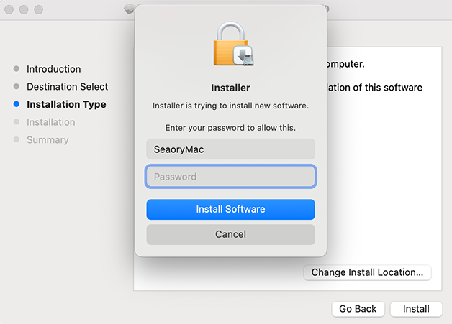The image size is (452, 324).
Task: Select the Introduction step in sidebar
Action: (x=54, y=69)
